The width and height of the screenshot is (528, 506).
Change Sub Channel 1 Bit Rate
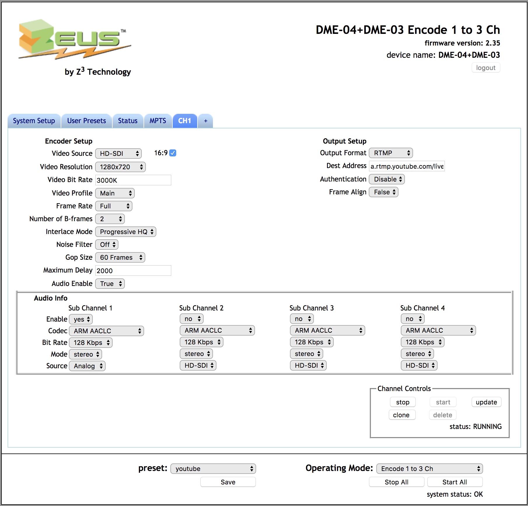(x=91, y=343)
